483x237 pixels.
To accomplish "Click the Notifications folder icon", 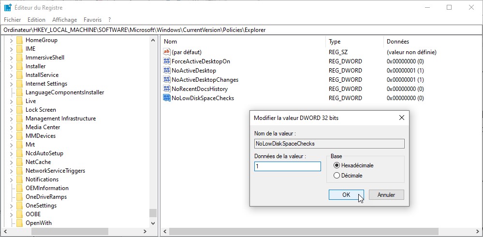I will (19, 179).
